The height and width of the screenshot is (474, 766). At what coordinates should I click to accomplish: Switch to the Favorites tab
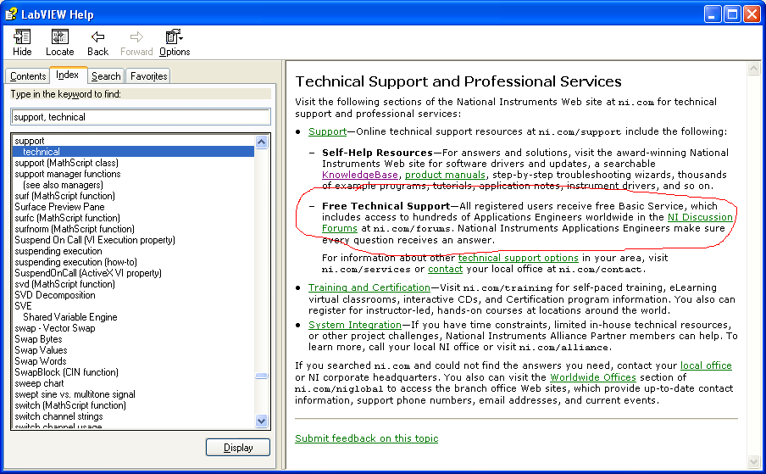point(148,76)
